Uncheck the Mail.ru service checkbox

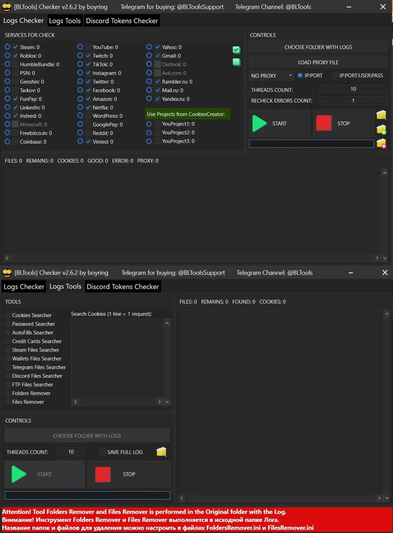point(158,90)
